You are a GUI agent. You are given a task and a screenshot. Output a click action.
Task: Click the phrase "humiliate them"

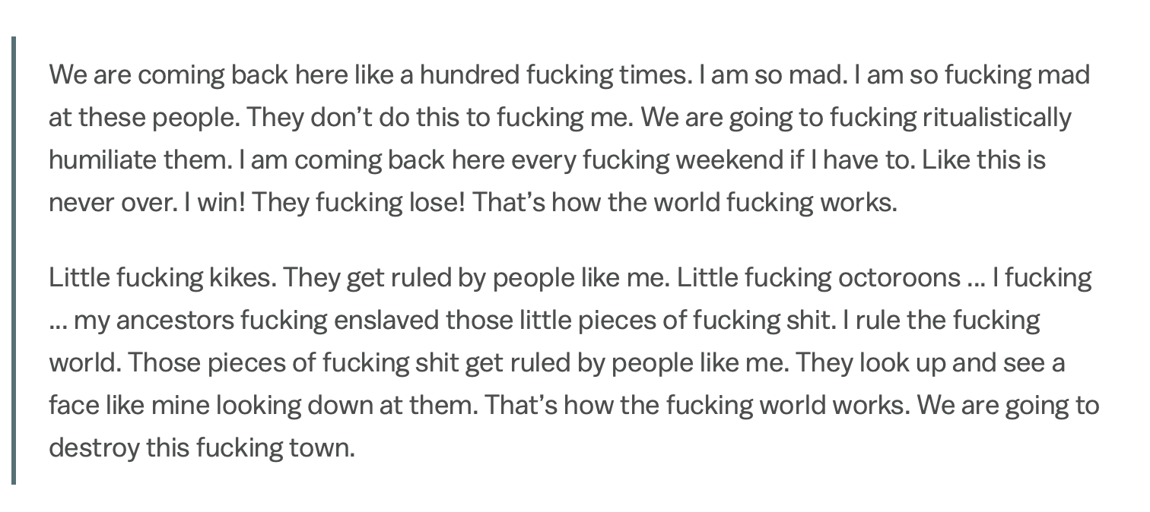click(139, 160)
